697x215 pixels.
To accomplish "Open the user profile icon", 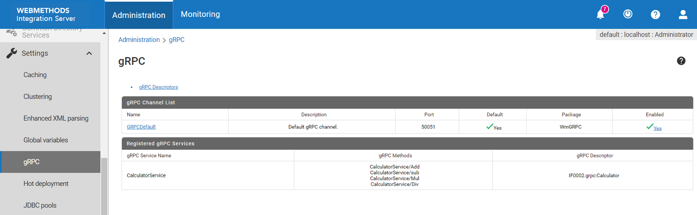I will coord(683,14).
